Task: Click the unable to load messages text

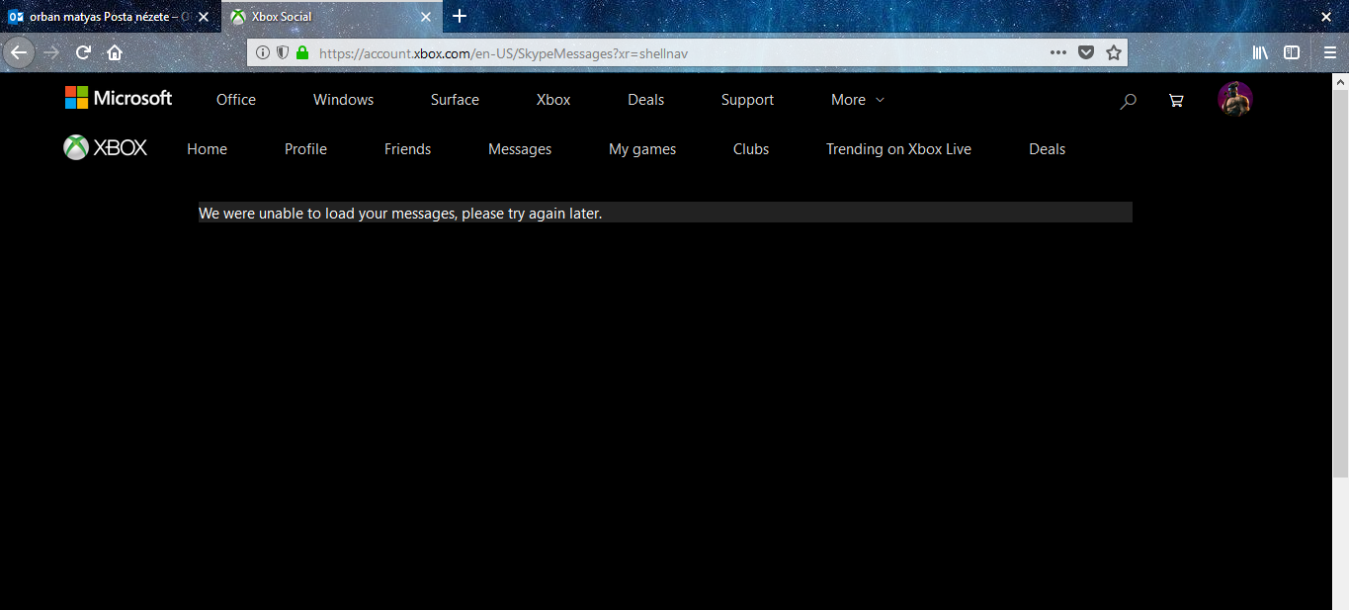Action: coord(400,213)
